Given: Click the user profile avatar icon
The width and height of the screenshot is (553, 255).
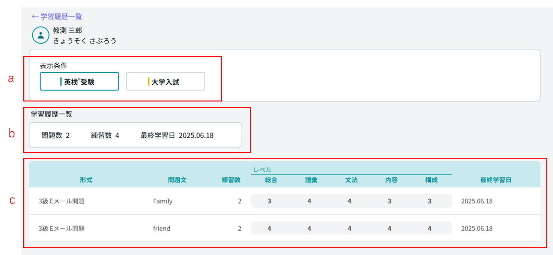Looking at the screenshot, I should [x=41, y=35].
